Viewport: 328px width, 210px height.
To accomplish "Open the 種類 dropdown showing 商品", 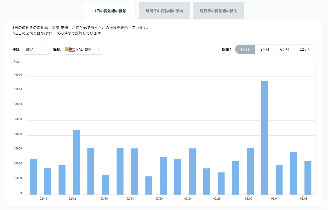I will pos(35,49).
